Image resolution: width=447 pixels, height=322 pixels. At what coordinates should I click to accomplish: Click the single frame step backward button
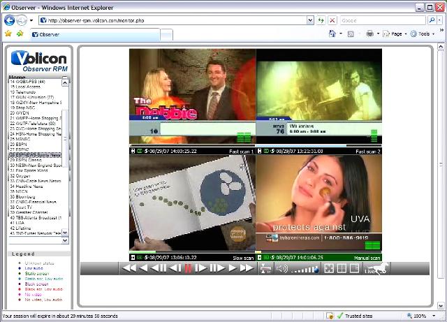(175, 268)
